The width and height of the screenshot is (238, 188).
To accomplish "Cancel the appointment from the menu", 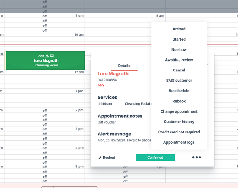I will click(x=179, y=70).
